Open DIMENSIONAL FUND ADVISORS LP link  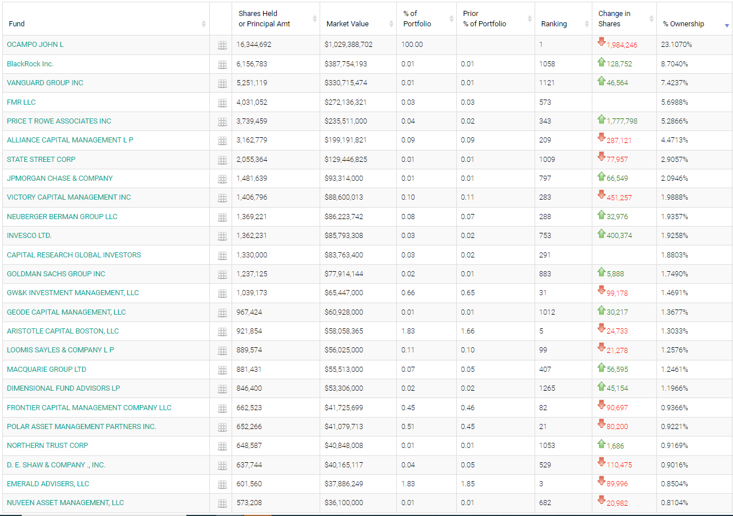point(63,388)
